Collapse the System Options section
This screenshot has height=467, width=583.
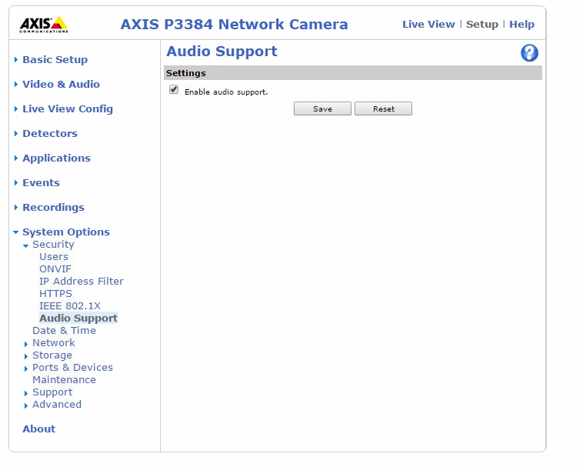coord(65,232)
